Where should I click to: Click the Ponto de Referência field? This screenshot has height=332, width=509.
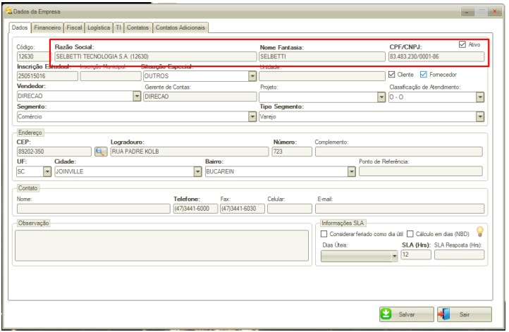(x=421, y=171)
